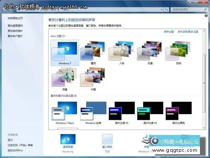Image resolution: width=210 pixels, height=158 pixels.
Task: Open 控制面板主页 control panel home
Action: (15, 18)
